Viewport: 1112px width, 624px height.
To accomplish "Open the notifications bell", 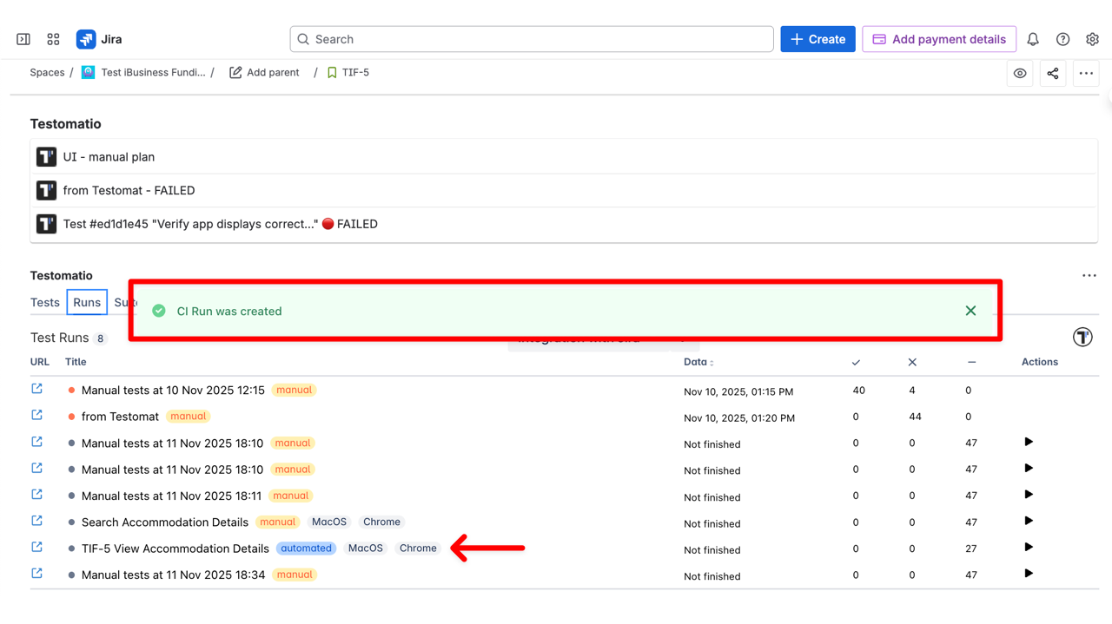I will (x=1033, y=39).
